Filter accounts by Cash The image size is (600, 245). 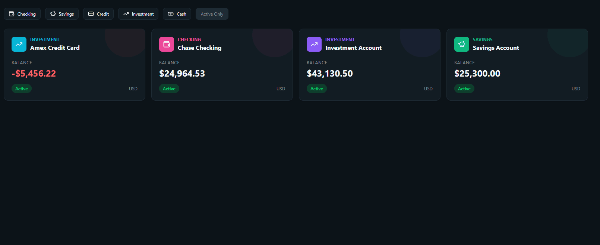click(177, 14)
